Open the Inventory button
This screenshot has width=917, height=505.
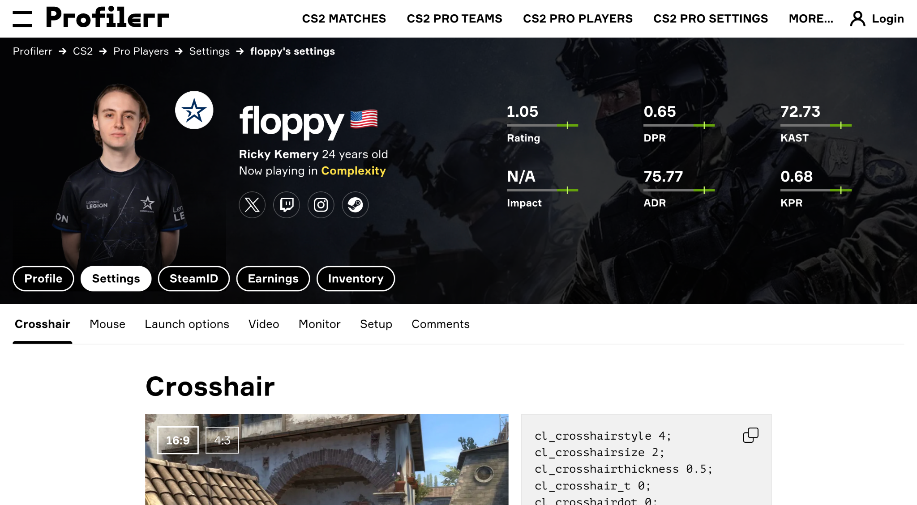pyautogui.click(x=356, y=279)
